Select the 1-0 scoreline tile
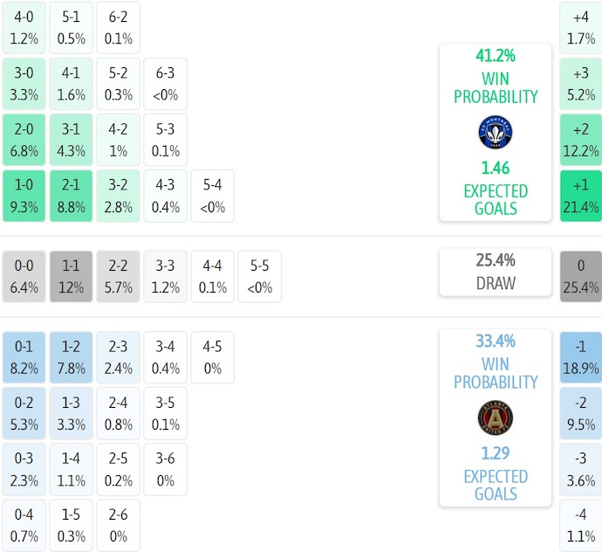602x552 pixels. [x=24, y=196]
